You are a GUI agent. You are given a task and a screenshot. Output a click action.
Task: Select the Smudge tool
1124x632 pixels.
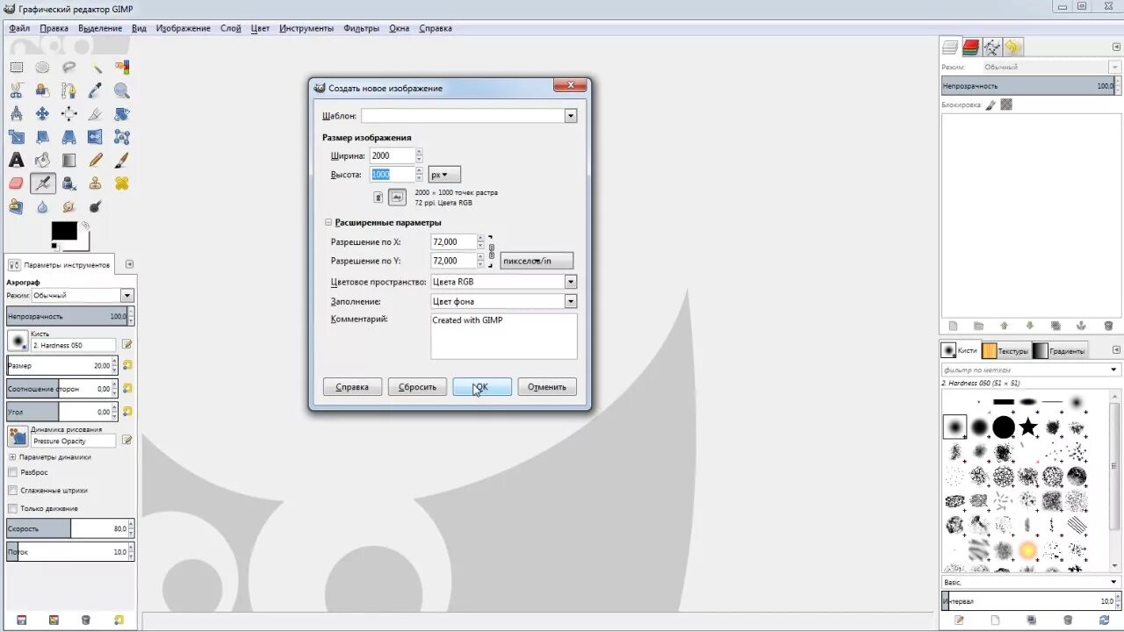coord(68,207)
